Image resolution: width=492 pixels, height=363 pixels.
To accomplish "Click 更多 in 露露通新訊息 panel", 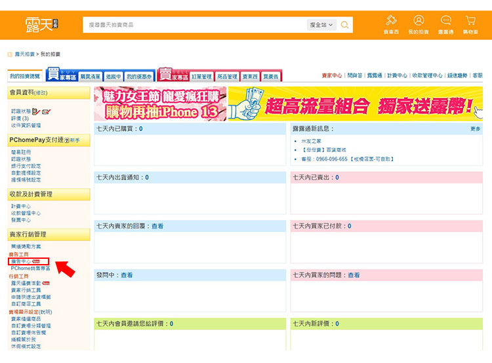I will point(476,129).
